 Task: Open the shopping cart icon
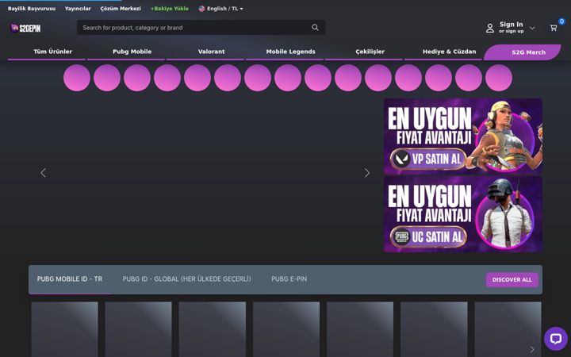(554, 28)
